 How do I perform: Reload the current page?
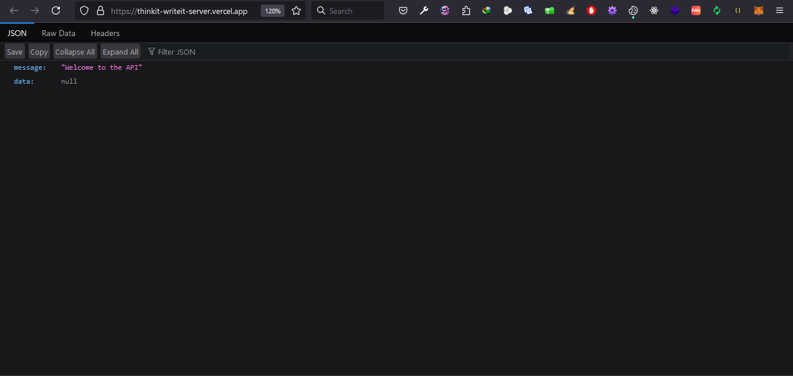point(56,10)
